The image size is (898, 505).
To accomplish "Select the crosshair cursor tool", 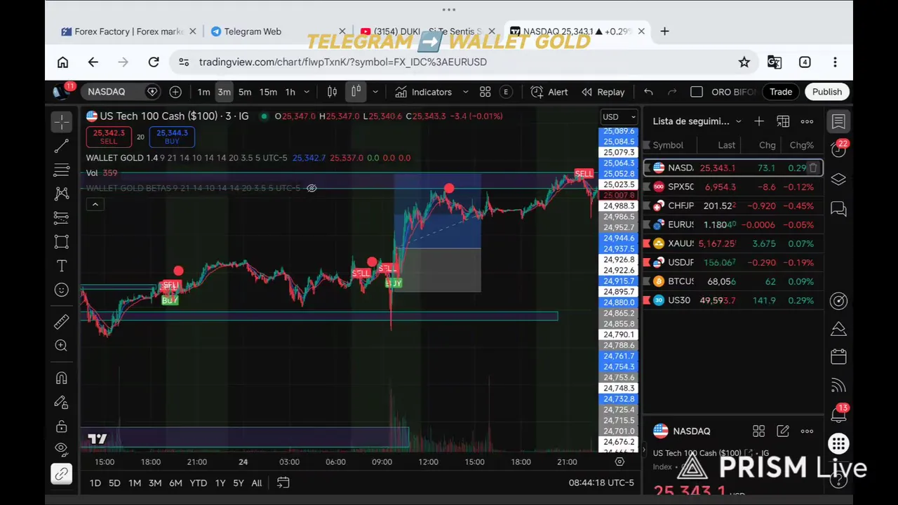I will [x=62, y=121].
